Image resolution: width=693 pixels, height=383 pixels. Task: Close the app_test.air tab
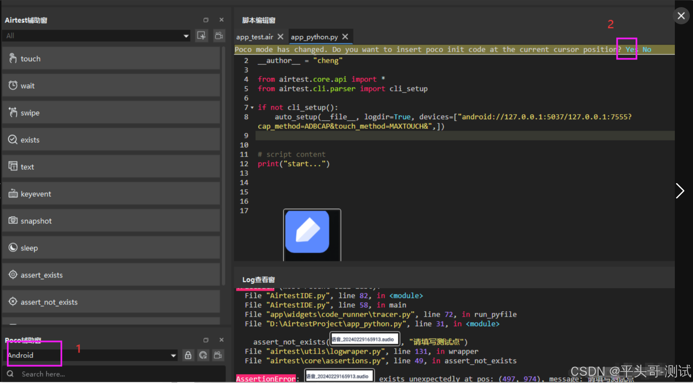point(280,37)
